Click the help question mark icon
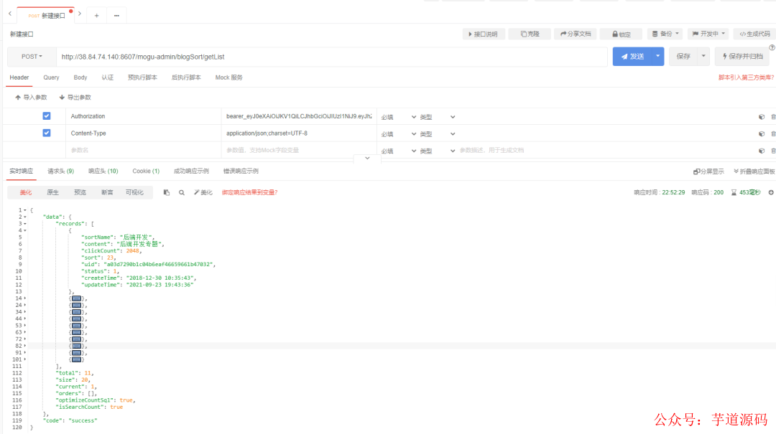776x434 pixels. coord(772,47)
